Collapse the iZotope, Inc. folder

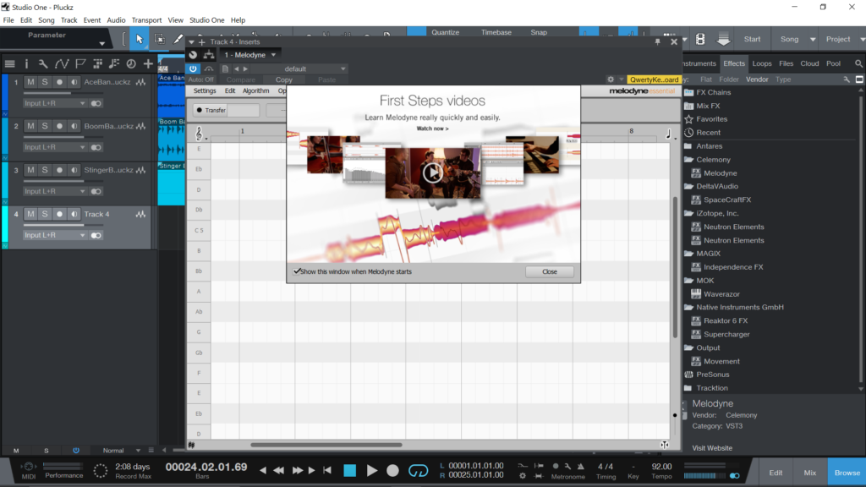[688, 213]
